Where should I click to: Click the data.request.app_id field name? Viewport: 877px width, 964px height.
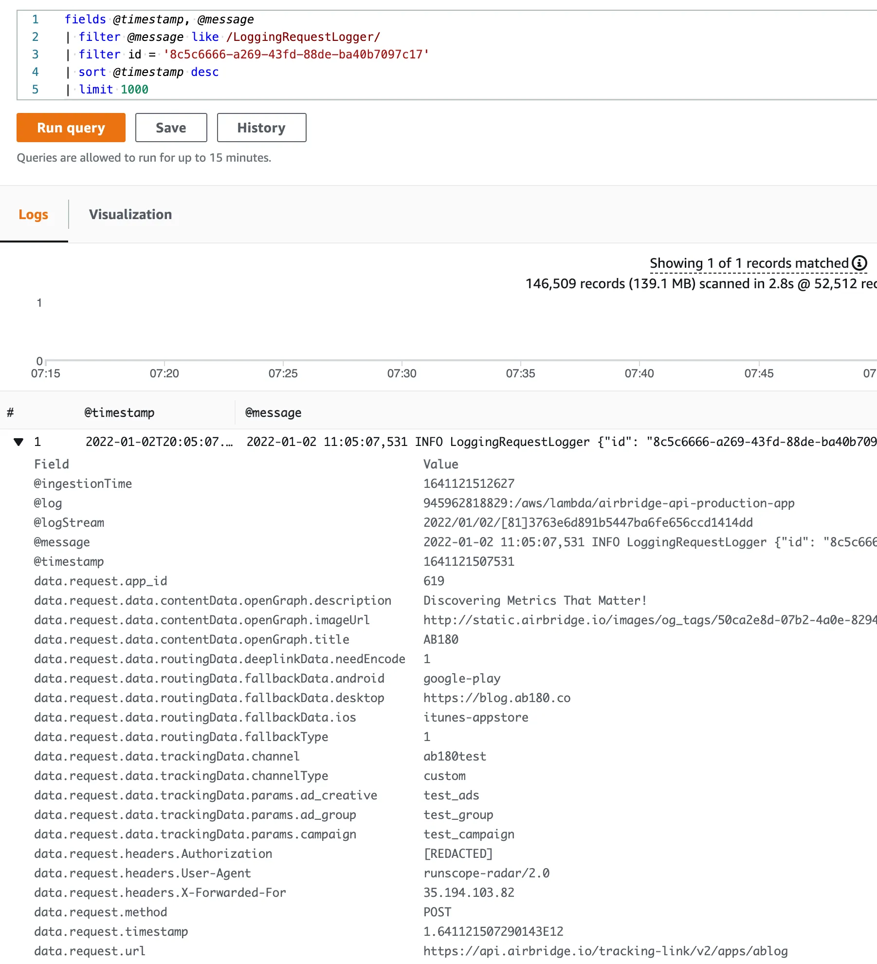101,581
